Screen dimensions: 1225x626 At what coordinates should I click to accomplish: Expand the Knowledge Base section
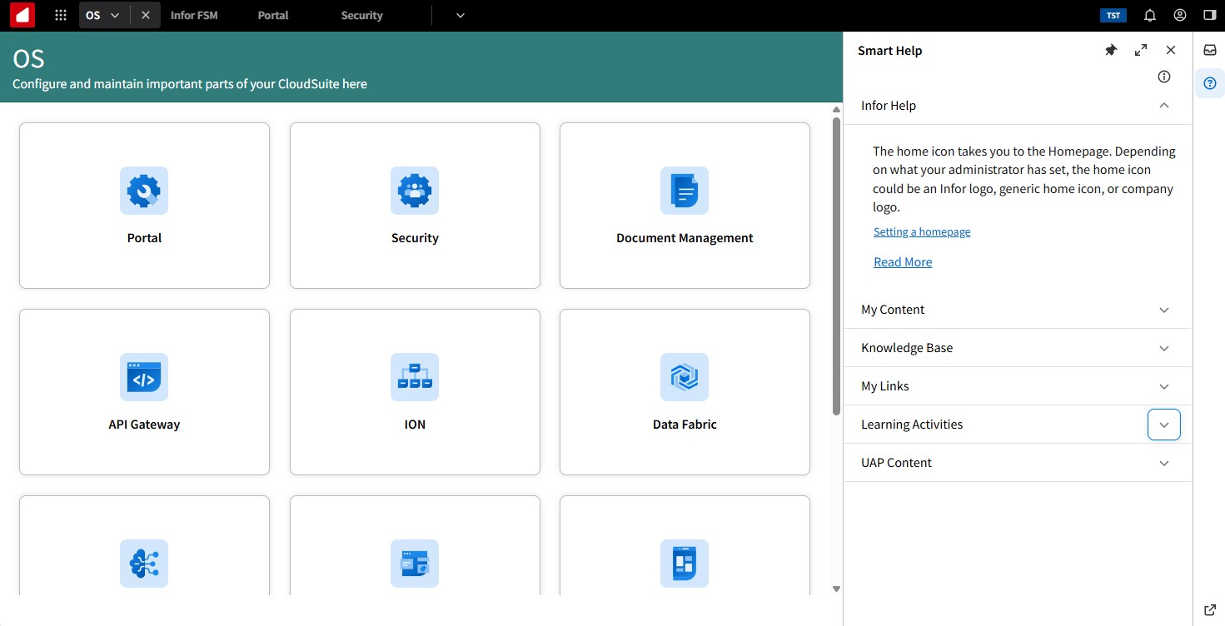tap(1164, 348)
